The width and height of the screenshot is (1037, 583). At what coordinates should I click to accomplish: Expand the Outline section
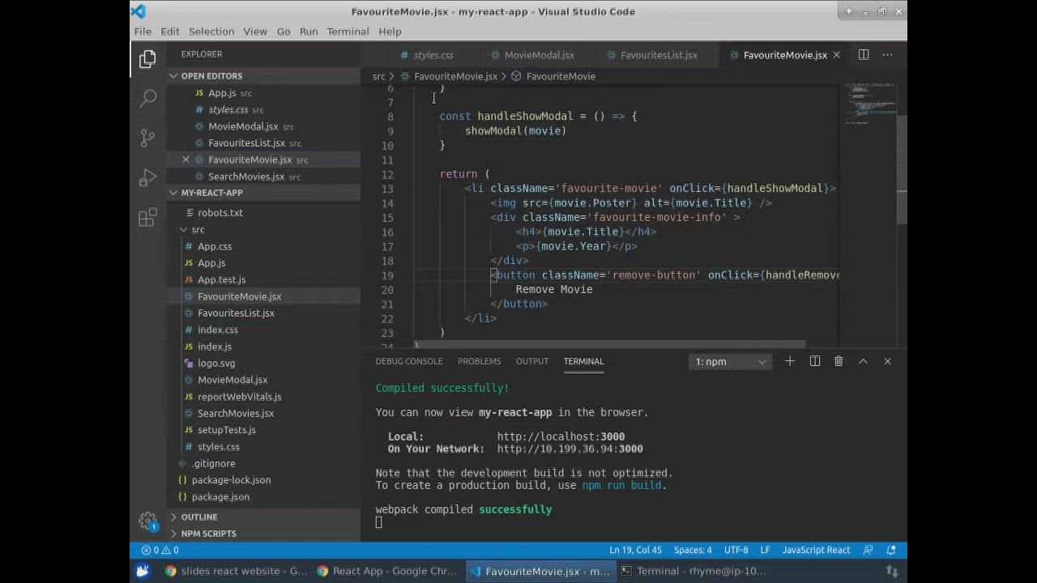pos(199,517)
